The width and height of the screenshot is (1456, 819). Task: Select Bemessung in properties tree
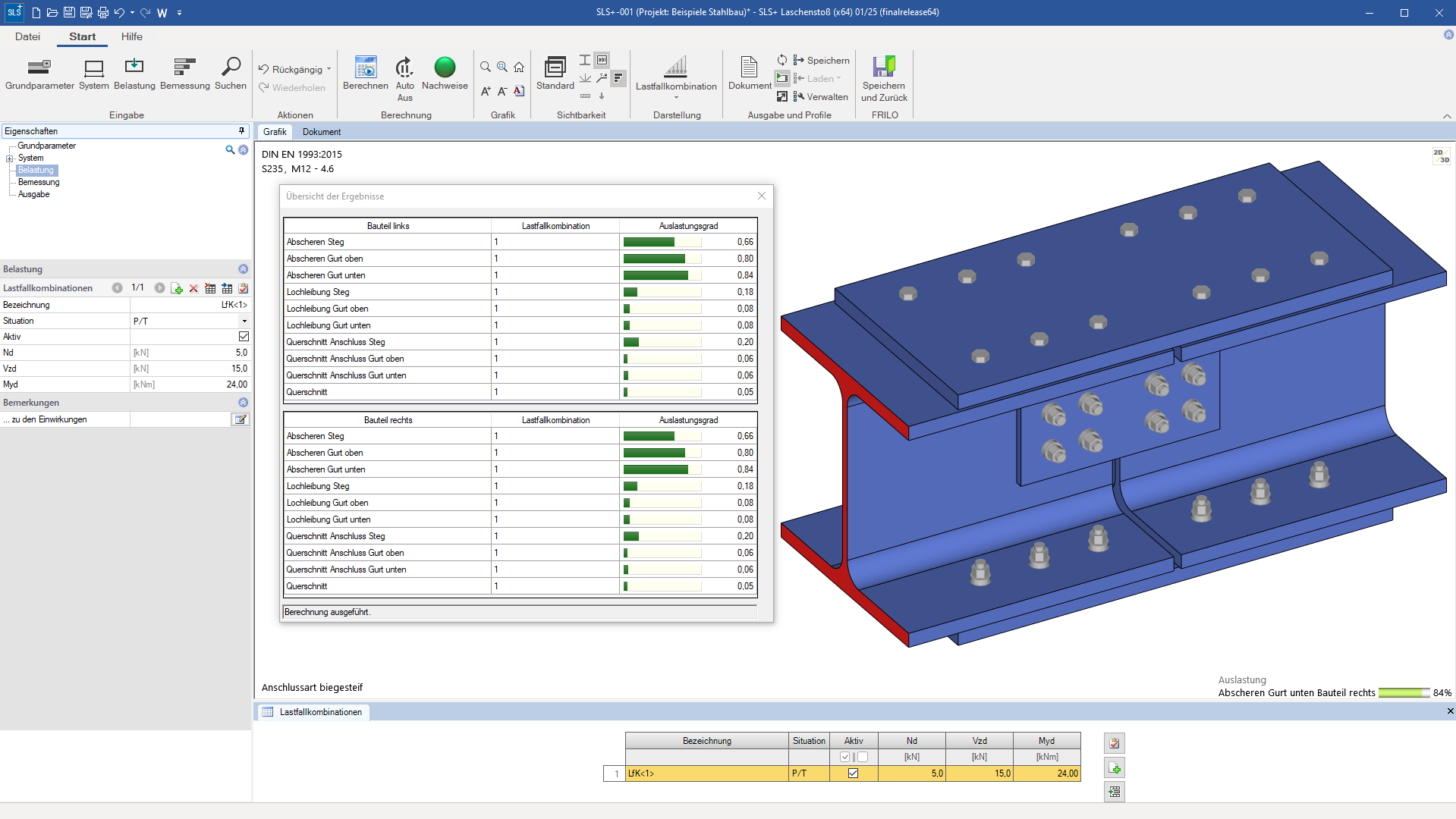click(x=39, y=182)
